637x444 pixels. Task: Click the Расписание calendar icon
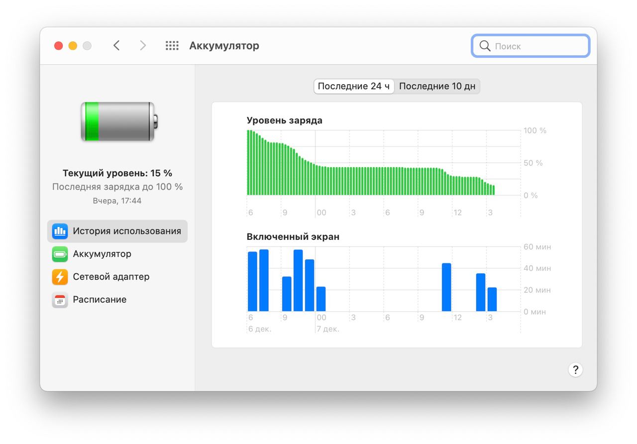(60, 300)
